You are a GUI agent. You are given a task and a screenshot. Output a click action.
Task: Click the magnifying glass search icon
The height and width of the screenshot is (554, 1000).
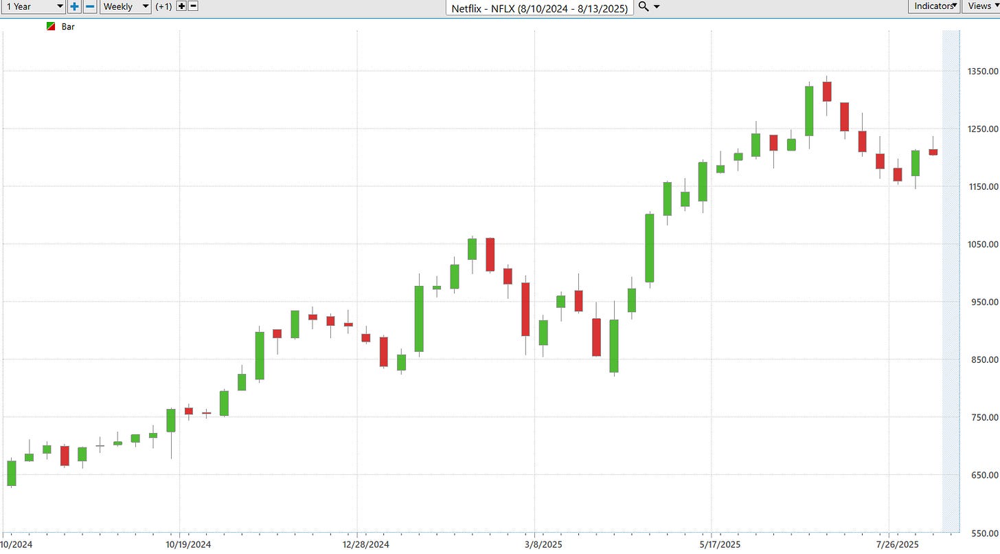pyautogui.click(x=644, y=6)
